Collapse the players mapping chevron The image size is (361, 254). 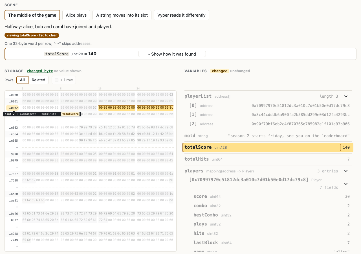(x=346, y=171)
